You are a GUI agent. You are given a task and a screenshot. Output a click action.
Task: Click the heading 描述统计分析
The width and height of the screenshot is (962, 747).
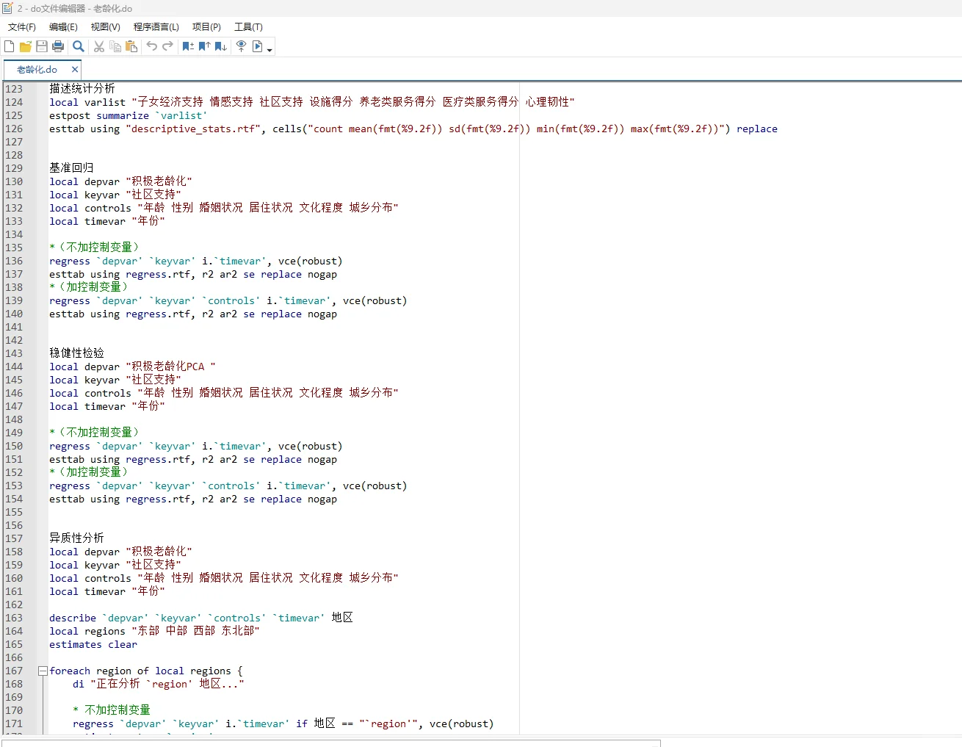(x=82, y=89)
